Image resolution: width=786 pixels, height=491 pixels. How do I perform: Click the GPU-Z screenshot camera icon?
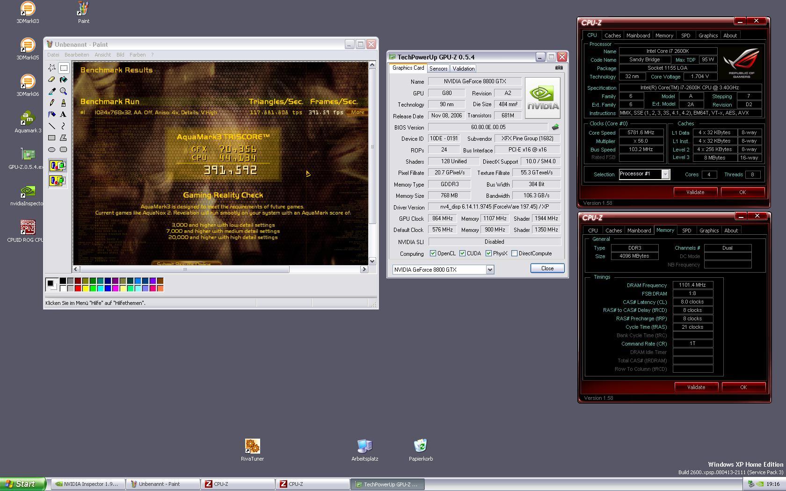click(x=559, y=68)
